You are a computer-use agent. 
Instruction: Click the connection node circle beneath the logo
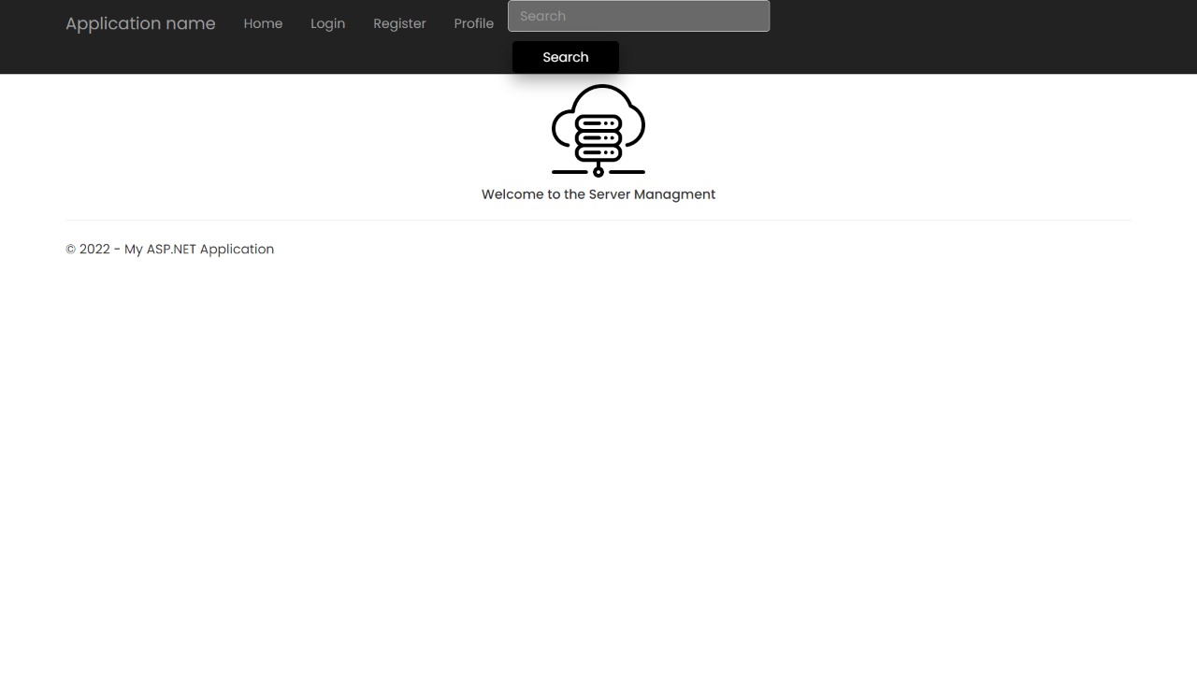pos(598,172)
